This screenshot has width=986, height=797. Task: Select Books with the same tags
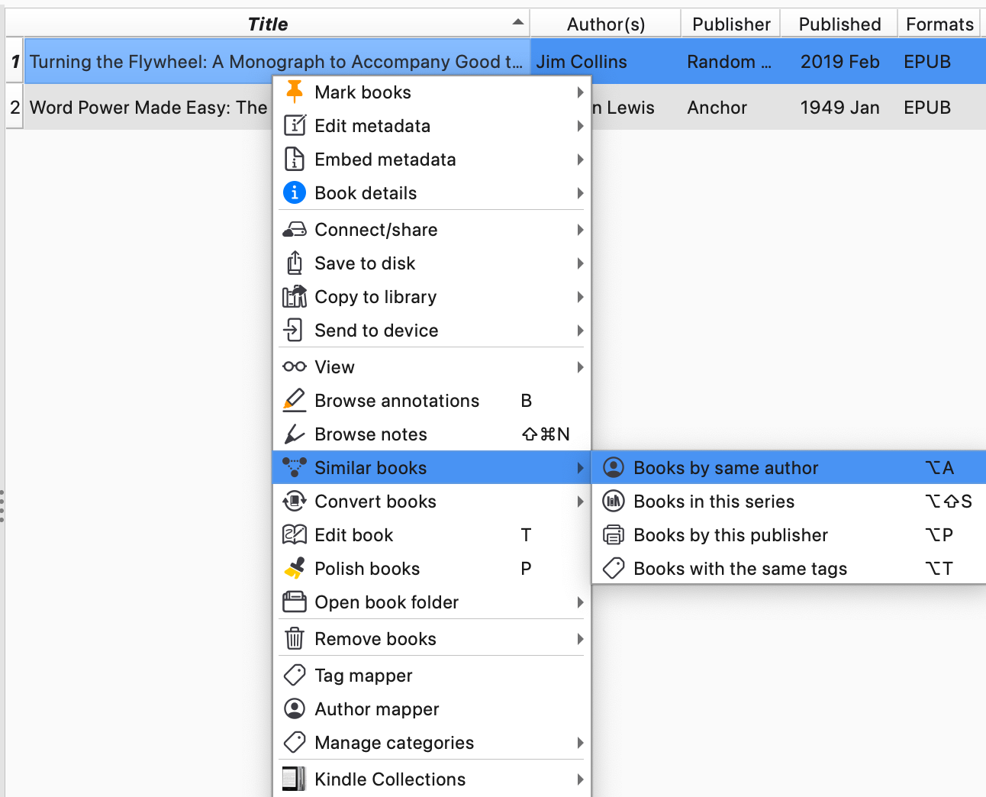[x=739, y=569]
